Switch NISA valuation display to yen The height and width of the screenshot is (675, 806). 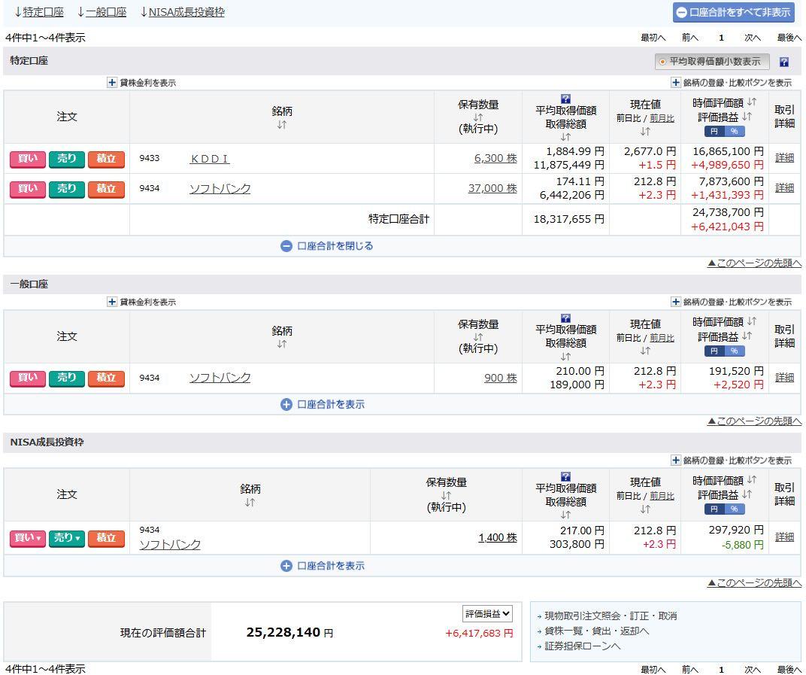click(x=714, y=509)
